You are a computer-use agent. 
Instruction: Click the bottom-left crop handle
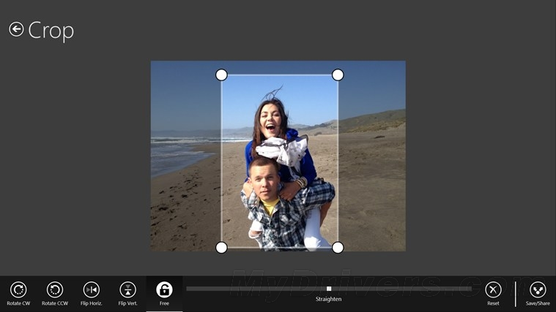click(222, 248)
